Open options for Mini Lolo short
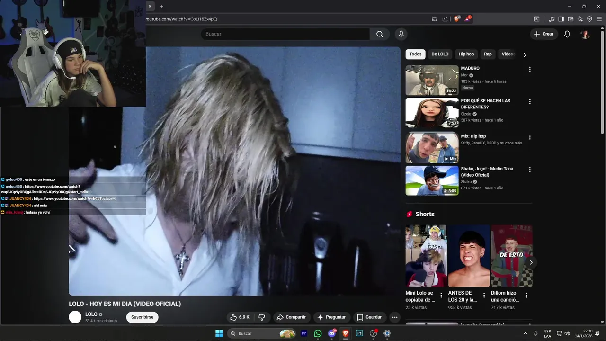The height and width of the screenshot is (341, 606). [x=441, y=296]
